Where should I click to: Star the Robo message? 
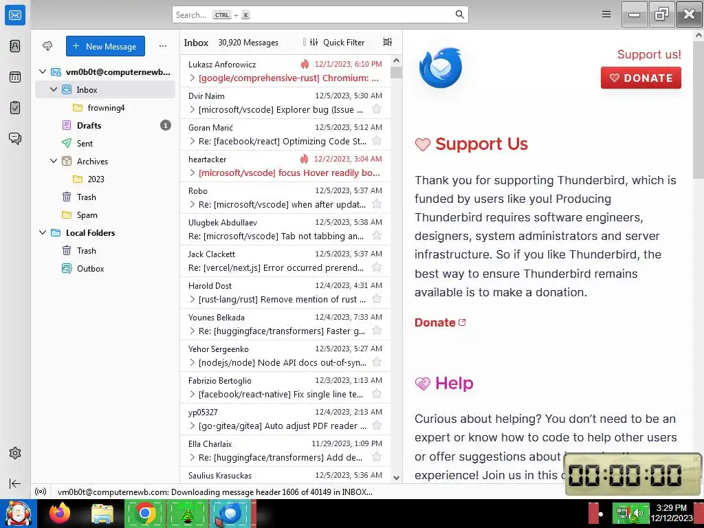[377, 204]
